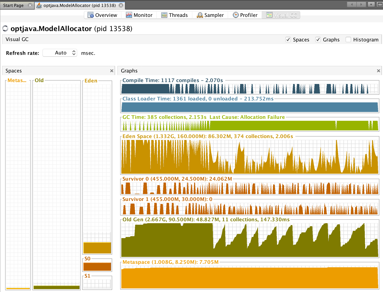Close the Graphs panel
The width and height of the screenshot is (383, 292).
point(378,71)
